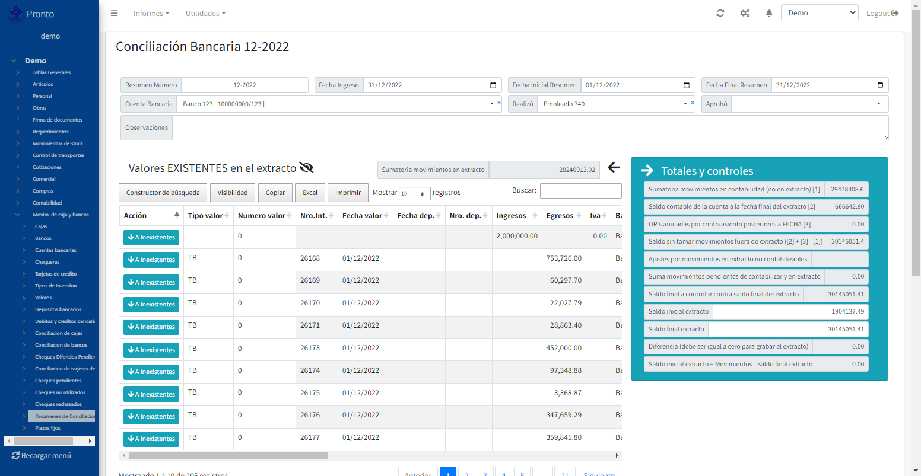
Task: Click the hamburger menu icon in top bar
Action: pos(115,14)
